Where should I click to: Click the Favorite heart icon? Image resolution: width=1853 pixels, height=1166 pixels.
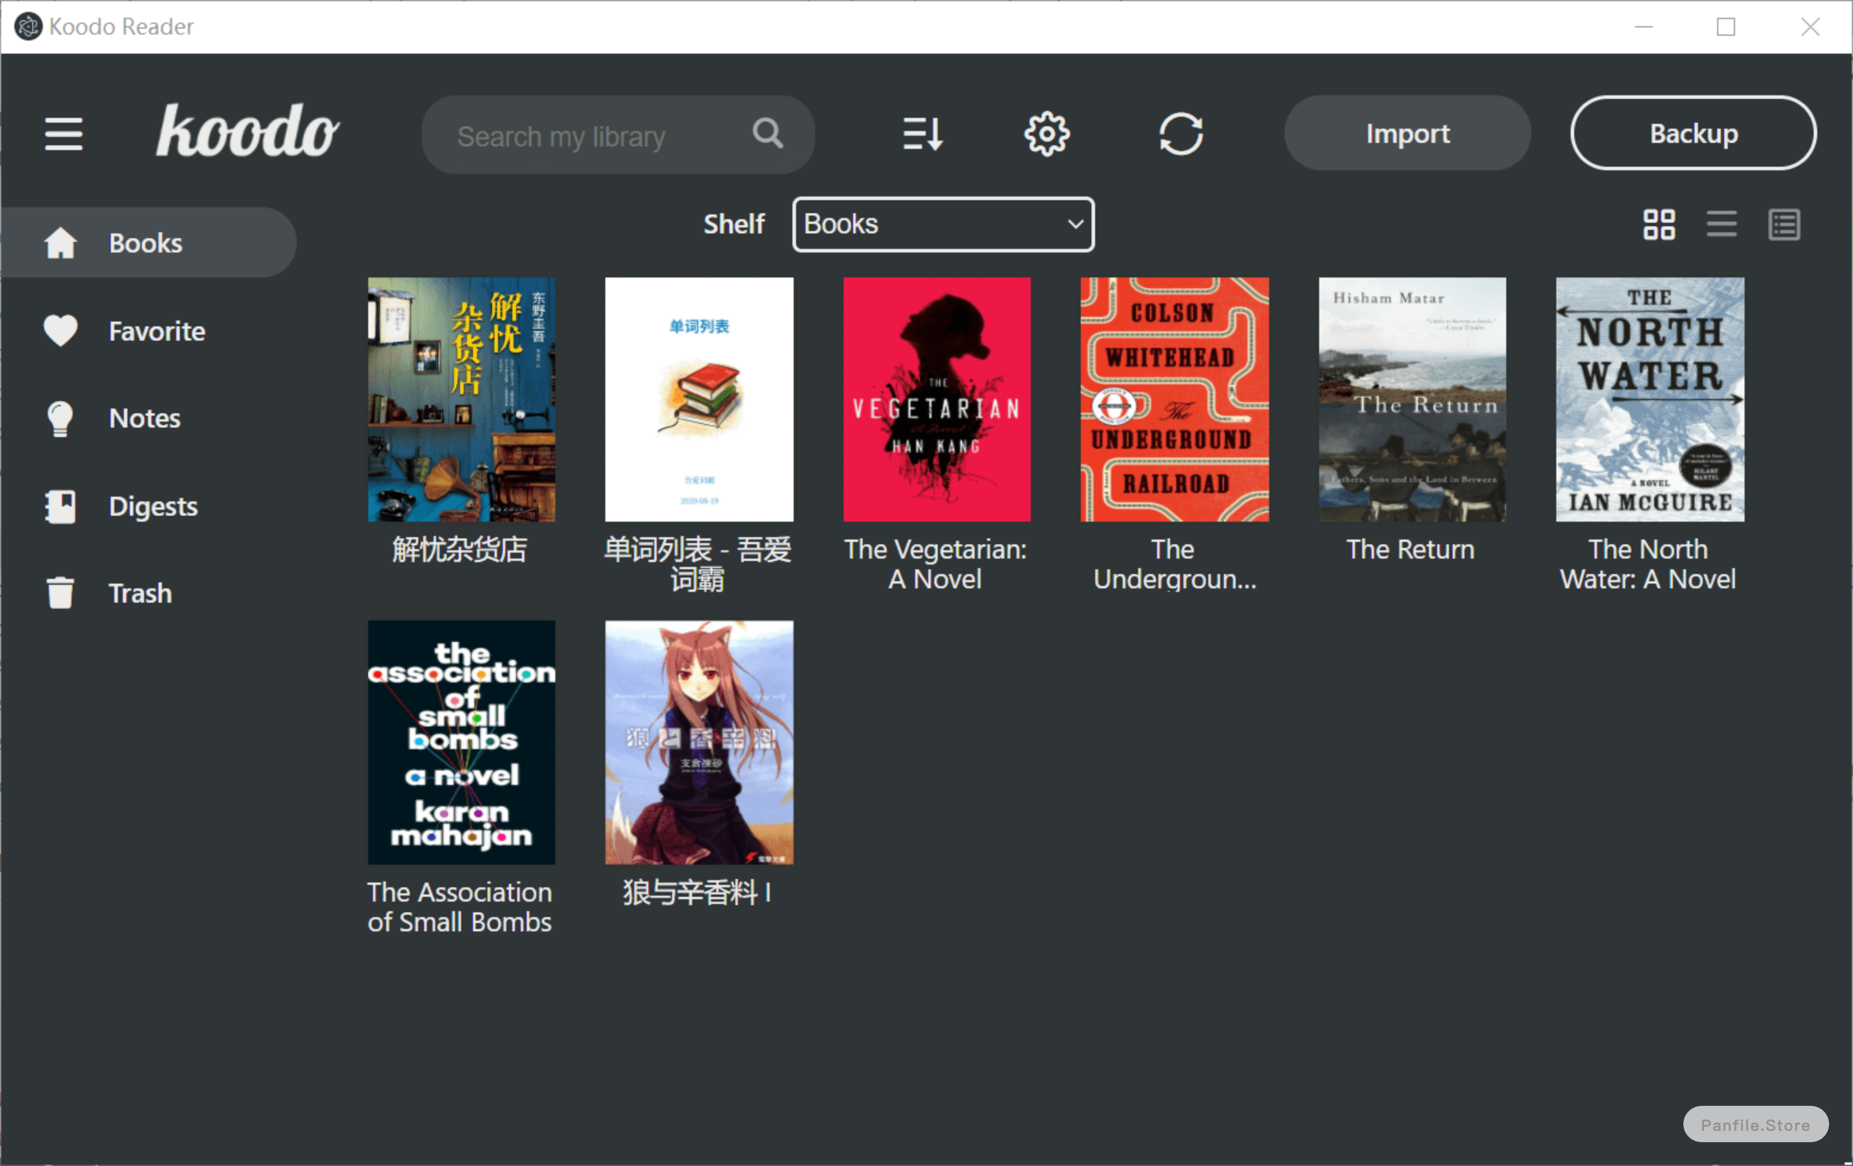(60, 331)
